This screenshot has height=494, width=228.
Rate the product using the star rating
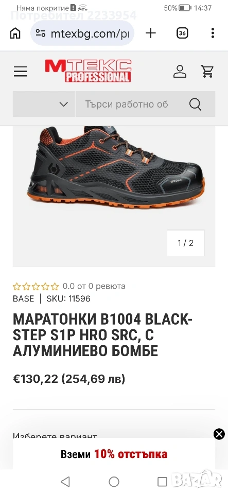tap(36, 287)
